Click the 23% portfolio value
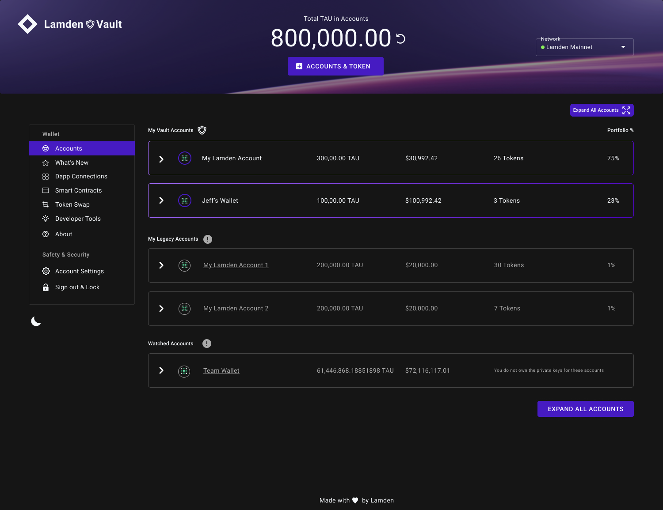This screenshot has height=510, width=663. click(x=613, y=200)
